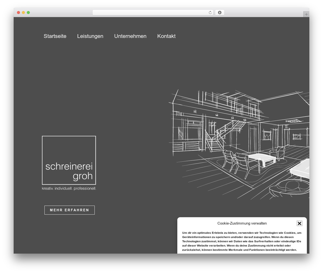Click the interior sketch illustration
Viewport: 323px width, 273px height.
tap(239, 144)
